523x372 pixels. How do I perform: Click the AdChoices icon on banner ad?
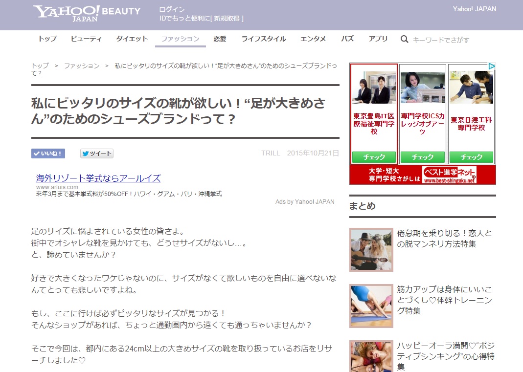coord(492,66)
